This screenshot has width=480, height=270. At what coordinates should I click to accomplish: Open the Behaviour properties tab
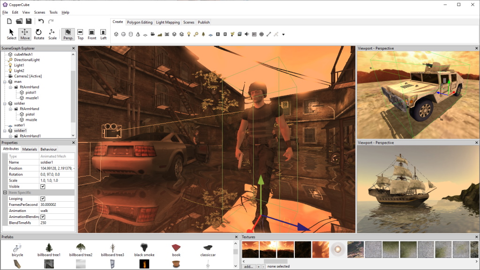click(48, 149)
